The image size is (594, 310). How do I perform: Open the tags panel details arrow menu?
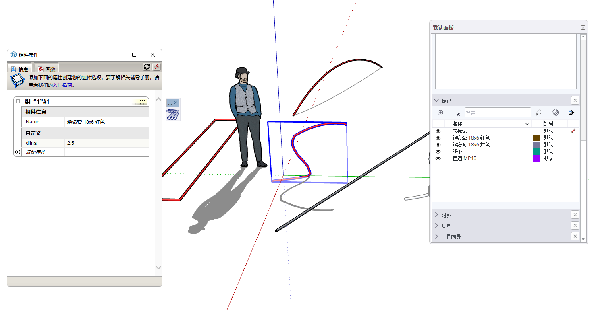[x=571, y=113]
